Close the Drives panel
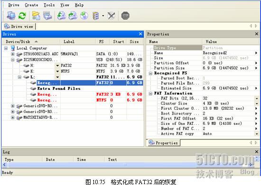This screenshot has width=261, height=185. click(140, 34)
